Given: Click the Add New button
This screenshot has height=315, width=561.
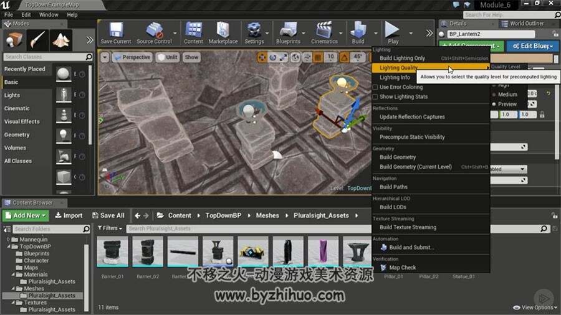Looking at the screenshot, I should pos(26,216).
